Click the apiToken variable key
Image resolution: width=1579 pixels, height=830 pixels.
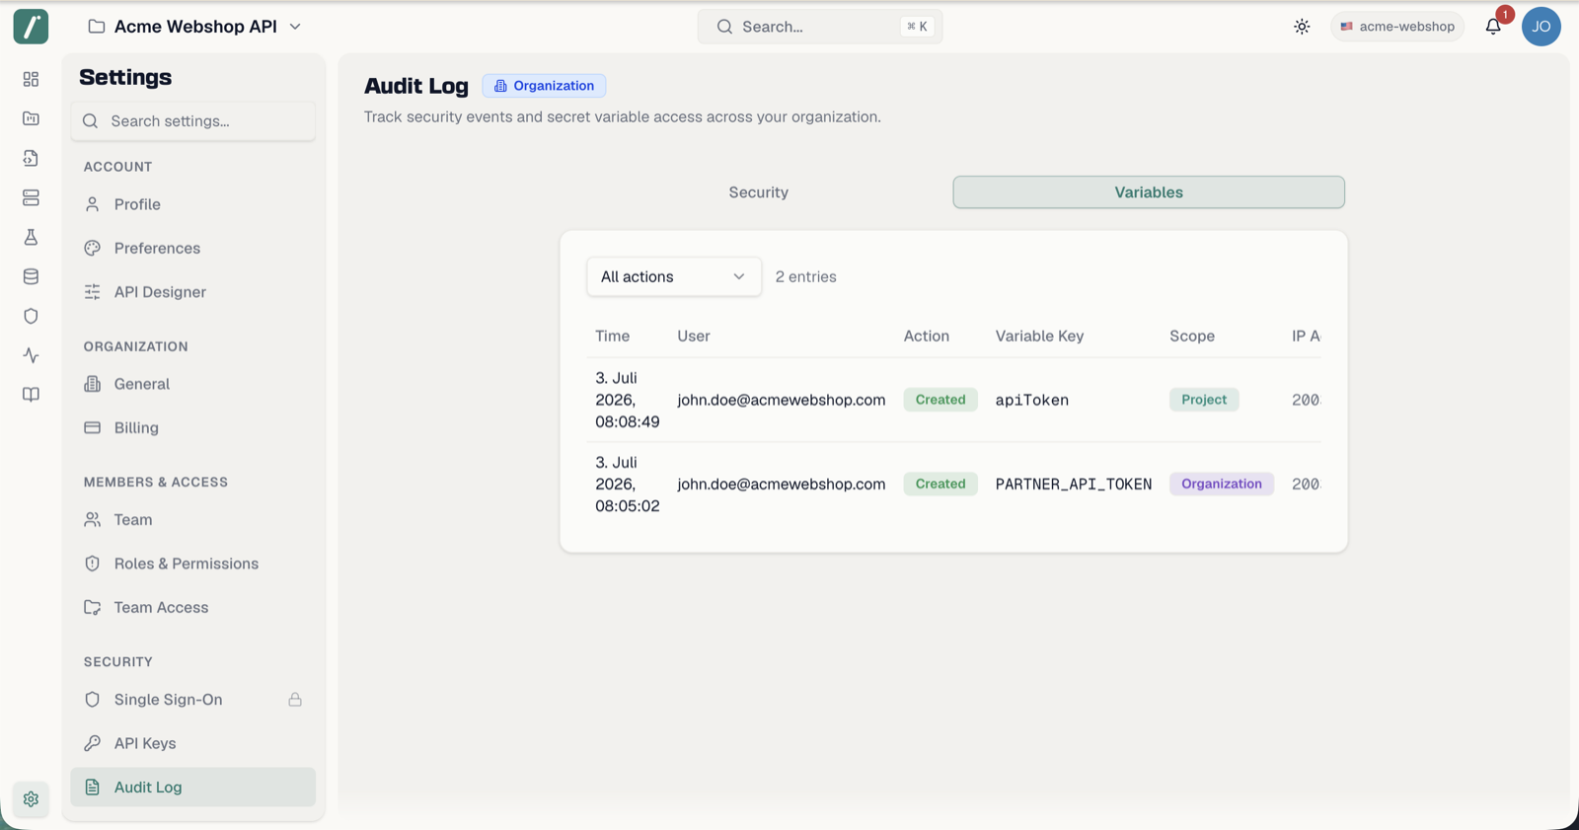coord(1032,400)
